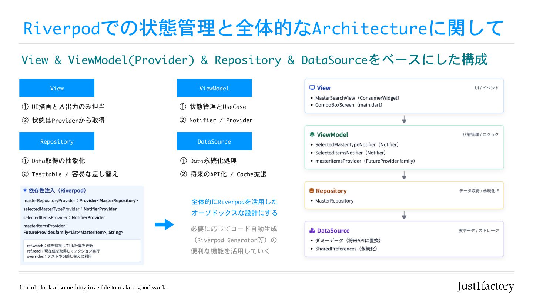Click the text 全体的にRiverpodを活用した
Image resolution: width=533 pixels, height=300 pixels.
pyautogui.click(x=234, y=202)
